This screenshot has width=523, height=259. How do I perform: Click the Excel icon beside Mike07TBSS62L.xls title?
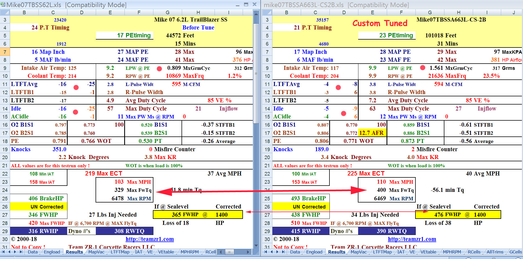3,5
